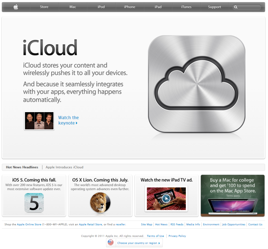Viewport: 268px width, 249px height.
Task: Click the large iCloud cloud icon
Action: point(197,84)
